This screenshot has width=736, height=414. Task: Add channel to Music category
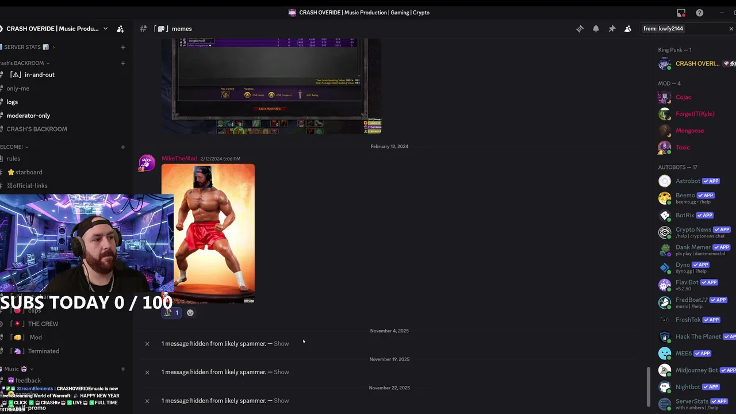(x=122, y=369)
